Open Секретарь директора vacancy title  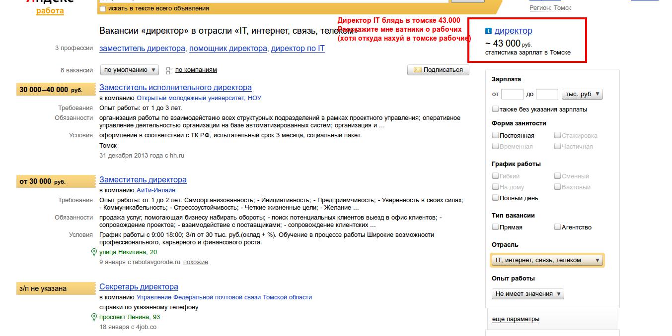click(x=139, y=287)
